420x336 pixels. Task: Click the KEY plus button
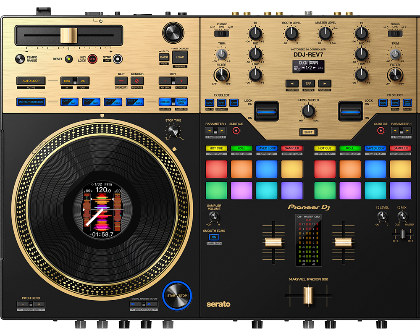[181, 81]
